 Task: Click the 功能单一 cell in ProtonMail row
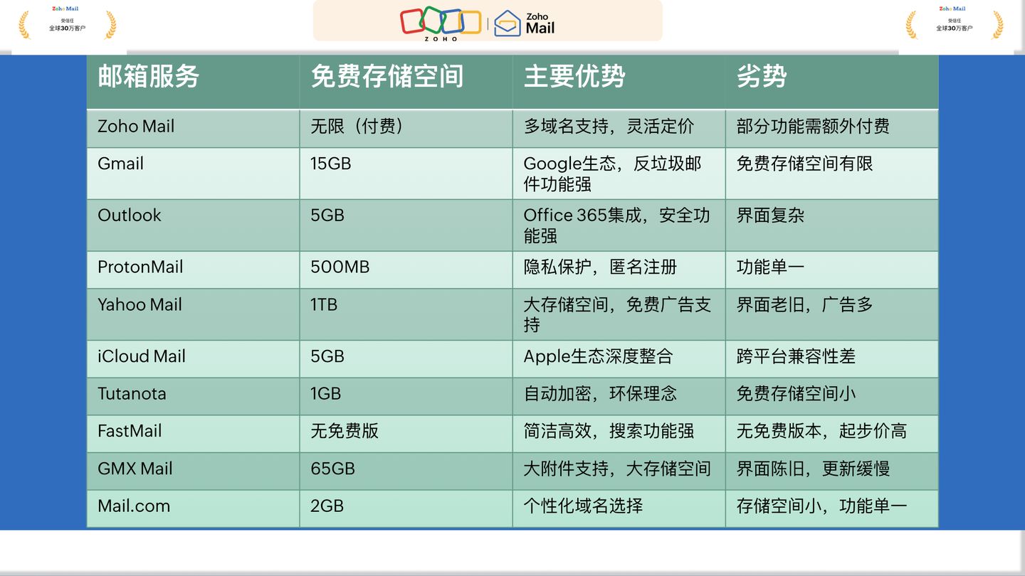[831, 270]
